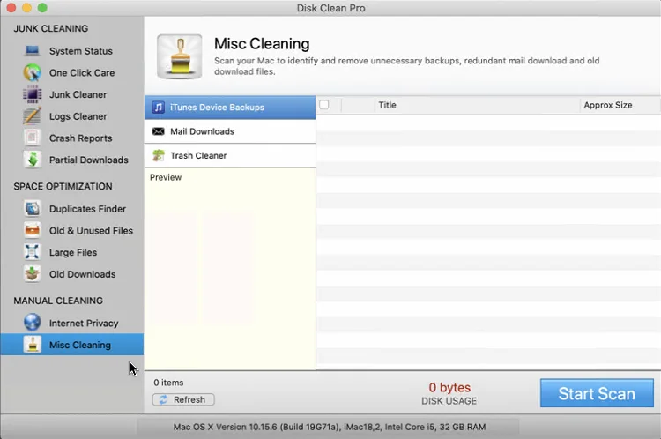
Task: Select Crash Reports label
Action: (80, 138)
